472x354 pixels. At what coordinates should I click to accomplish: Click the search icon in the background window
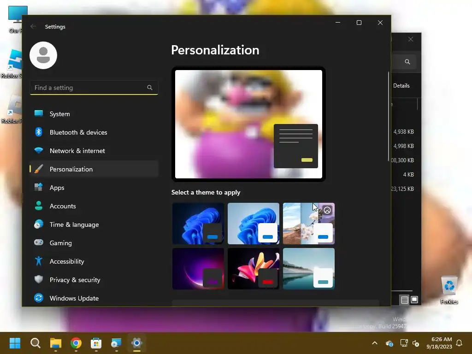tap(407, 62)
